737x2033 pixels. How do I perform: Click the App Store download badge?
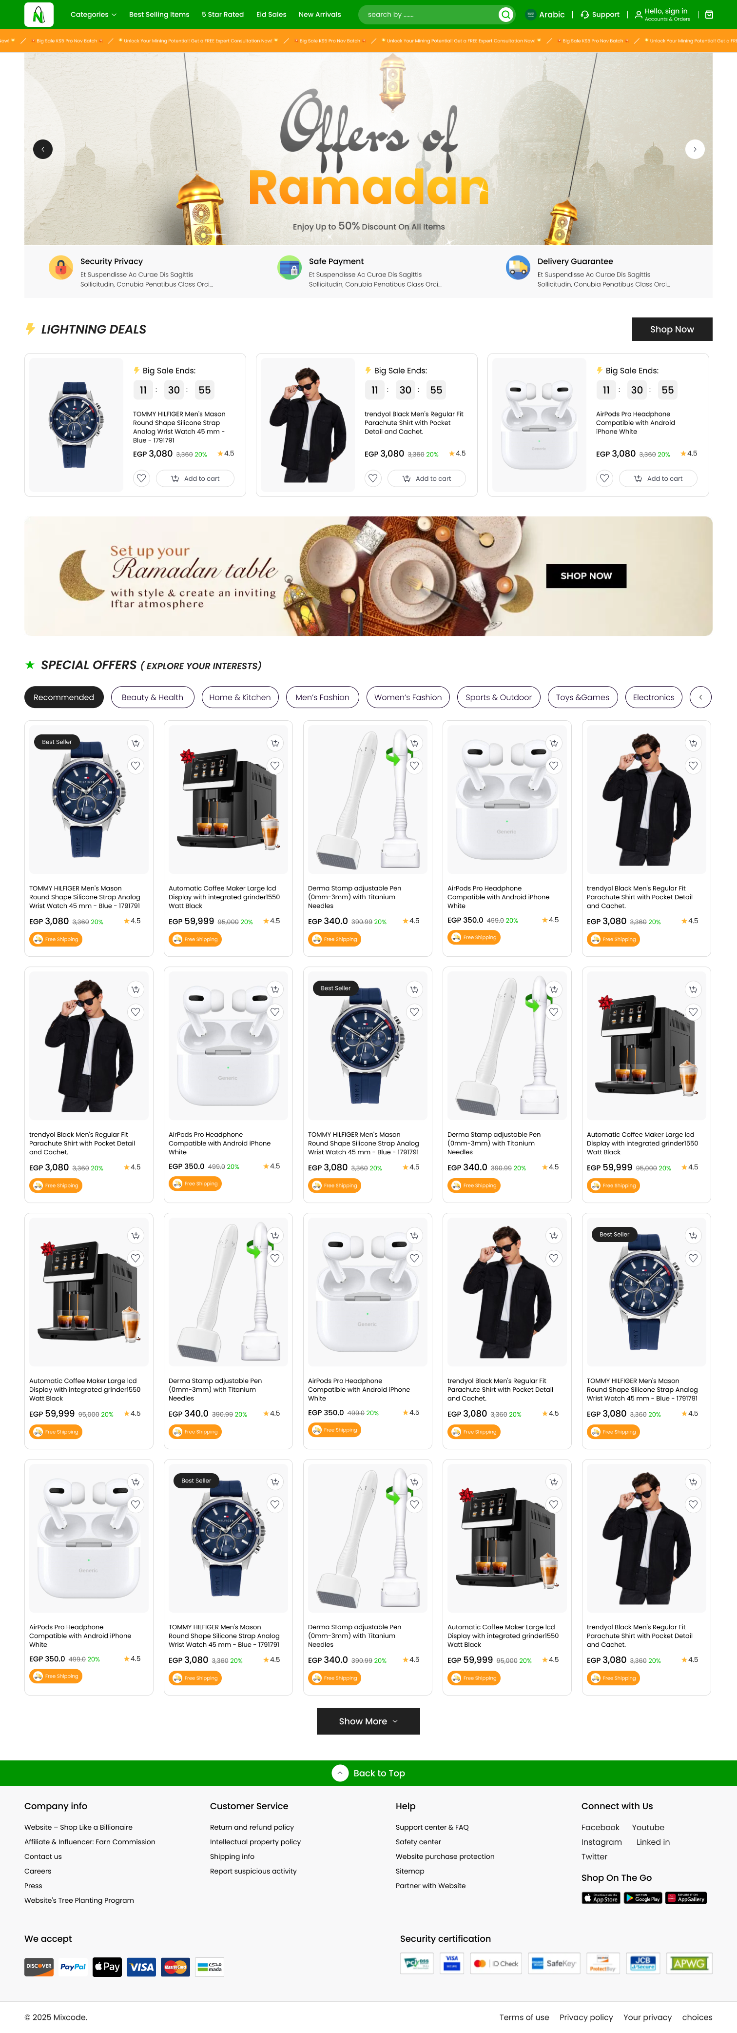coord(601,1898)
